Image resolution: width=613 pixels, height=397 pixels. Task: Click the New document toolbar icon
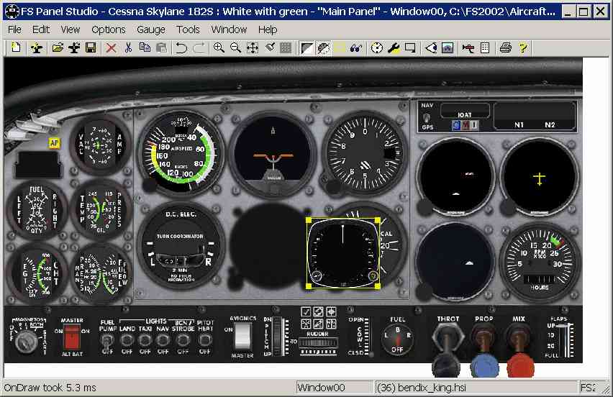[16, 47]
